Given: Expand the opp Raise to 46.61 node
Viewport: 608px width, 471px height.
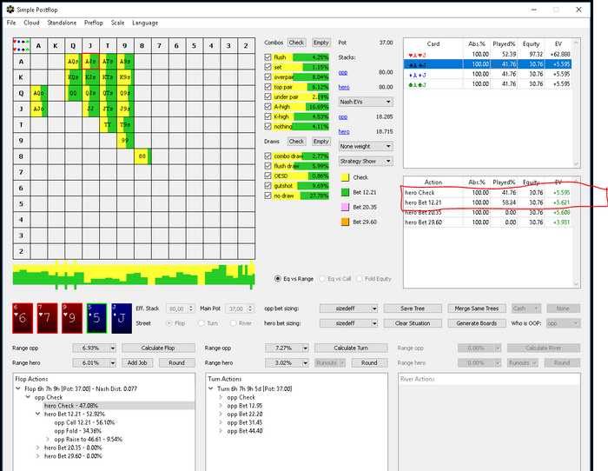Looking at the screenshot, I should (49, 439).
